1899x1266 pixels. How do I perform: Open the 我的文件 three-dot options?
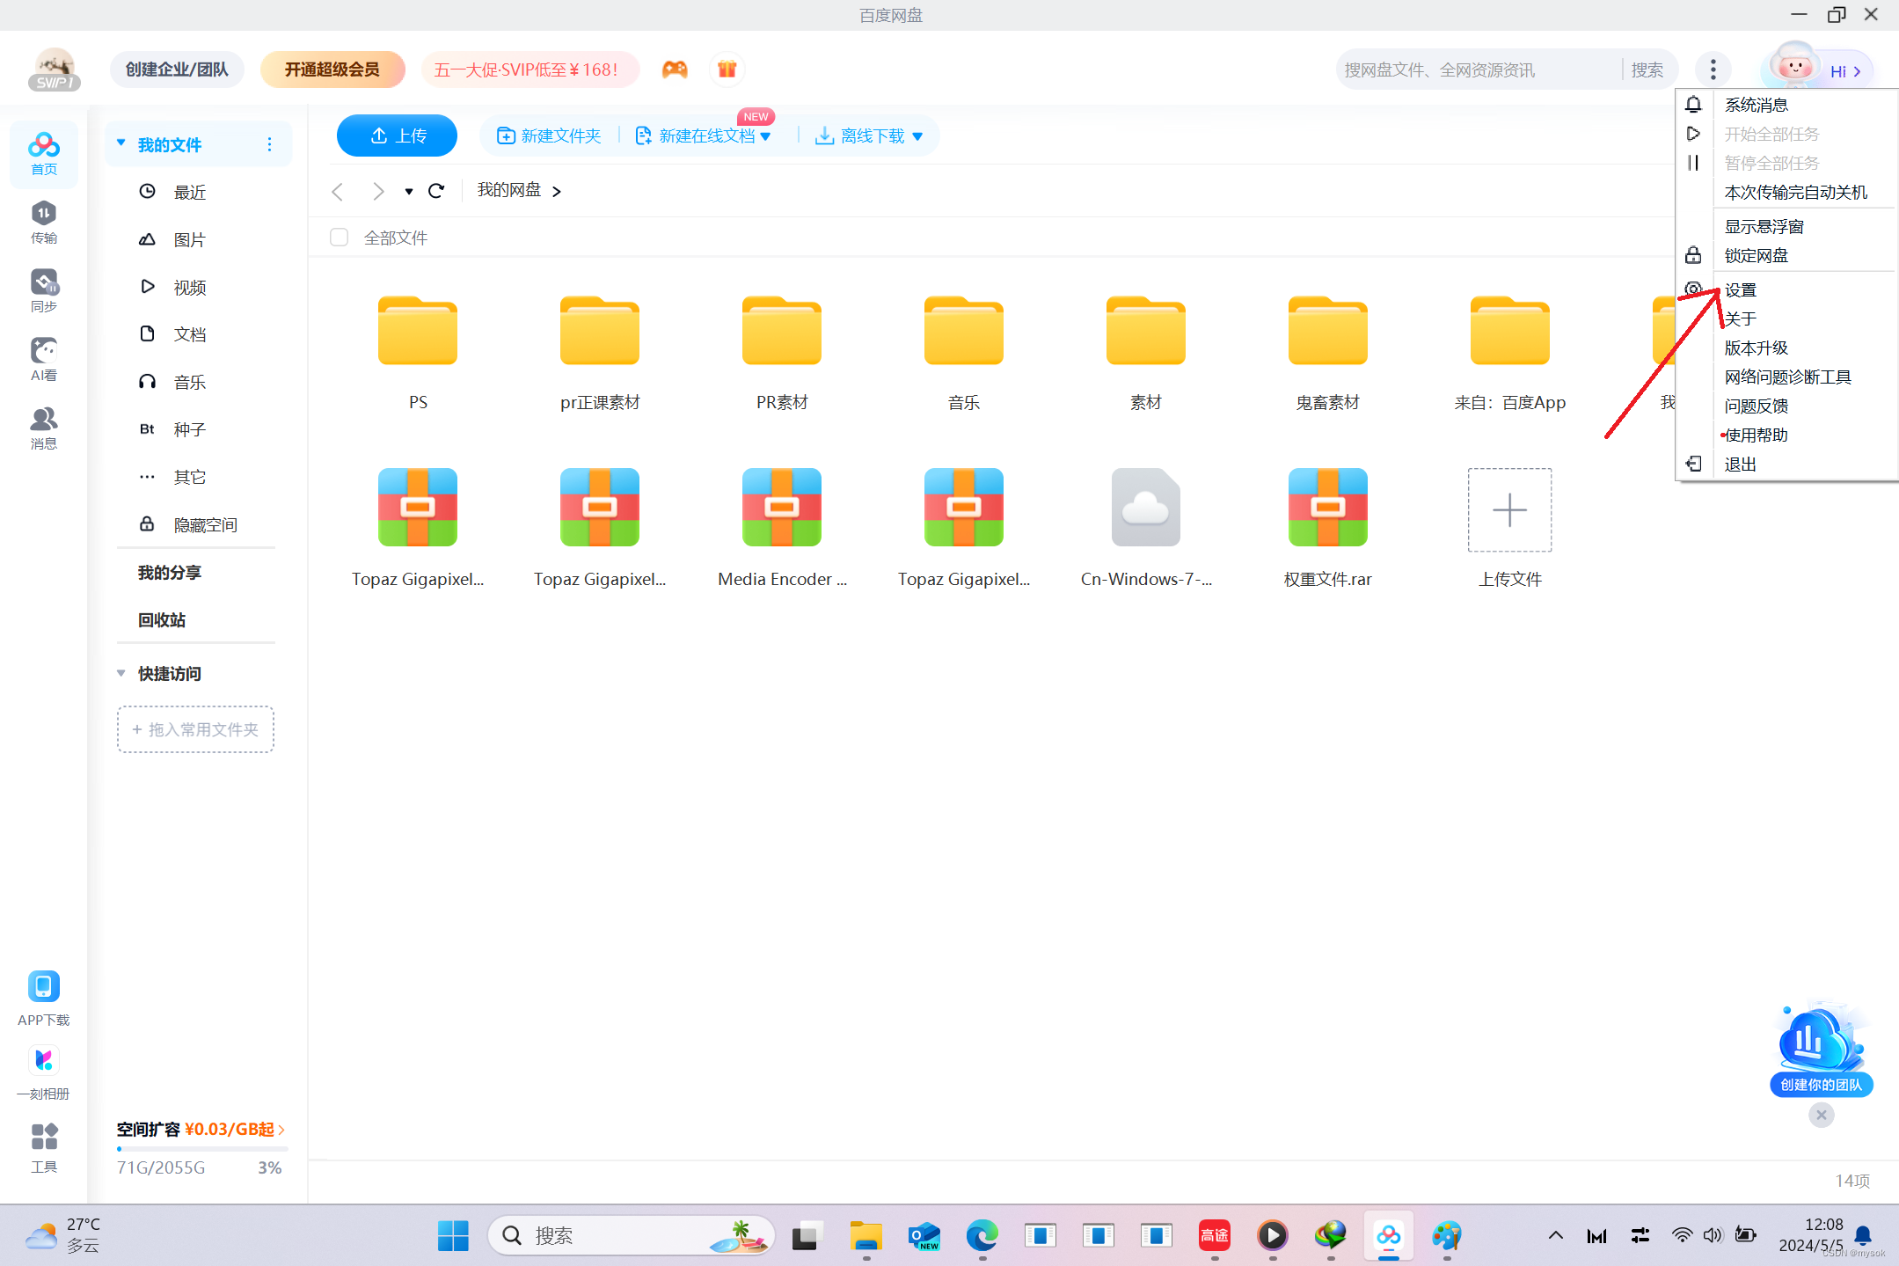(x=269, y=144)
